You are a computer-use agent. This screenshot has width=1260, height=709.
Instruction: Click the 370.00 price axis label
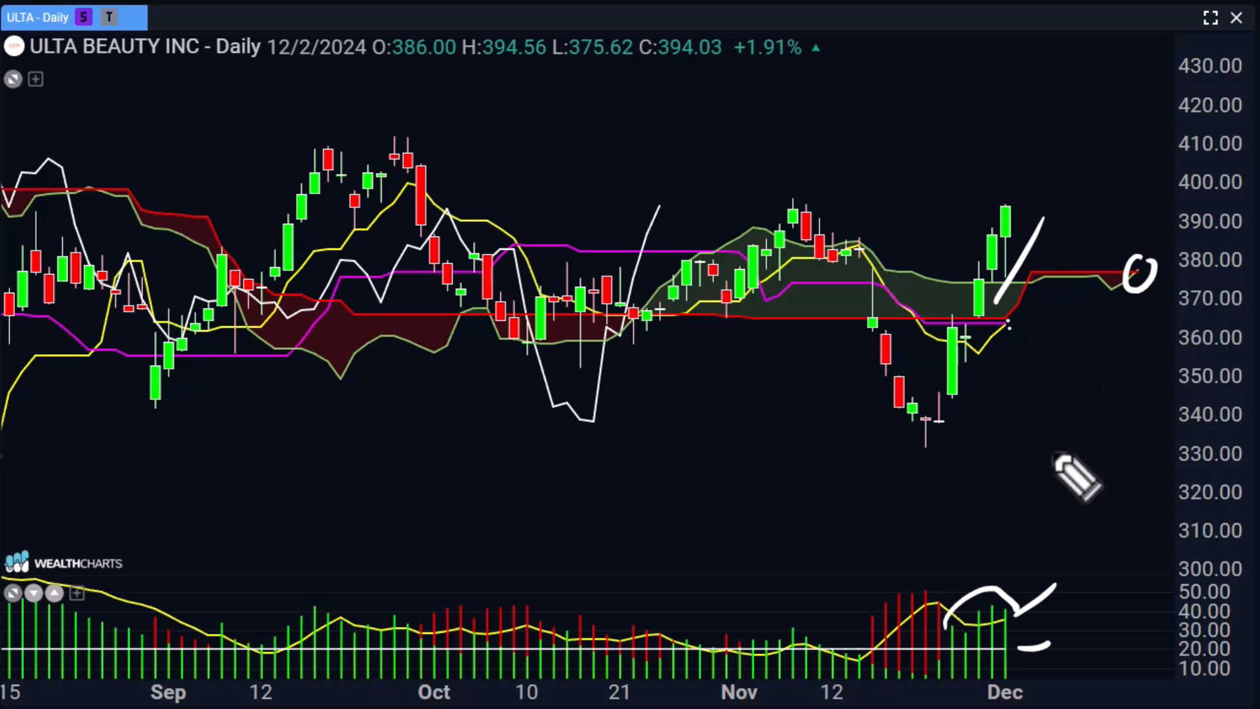1209,299
